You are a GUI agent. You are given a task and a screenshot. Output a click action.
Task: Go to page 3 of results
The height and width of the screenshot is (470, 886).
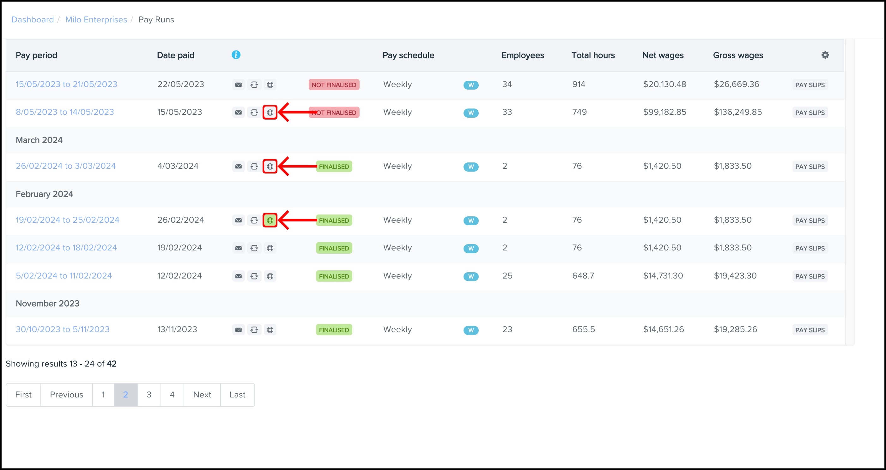coord(149,395)
